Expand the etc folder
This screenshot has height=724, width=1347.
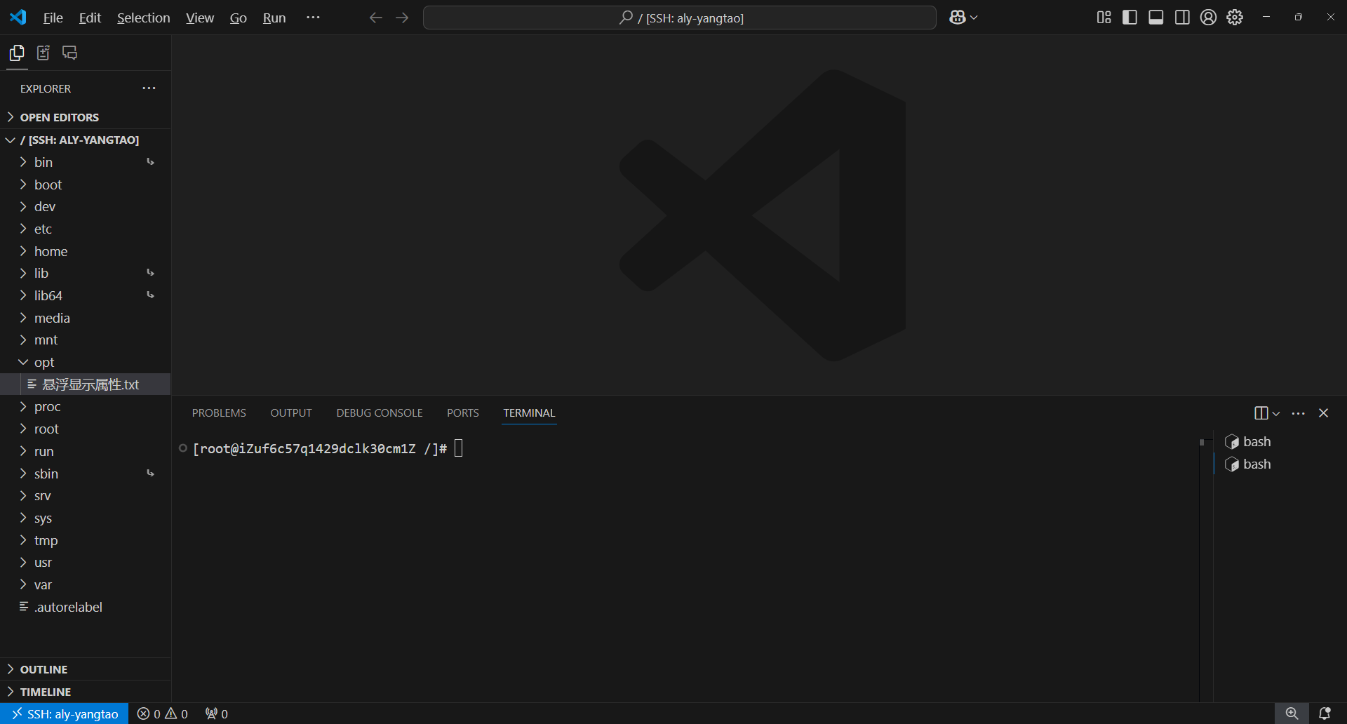tap(86, 229)
